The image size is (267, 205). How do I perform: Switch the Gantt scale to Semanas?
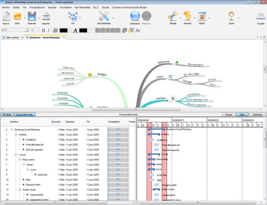(x=257, y=115)
